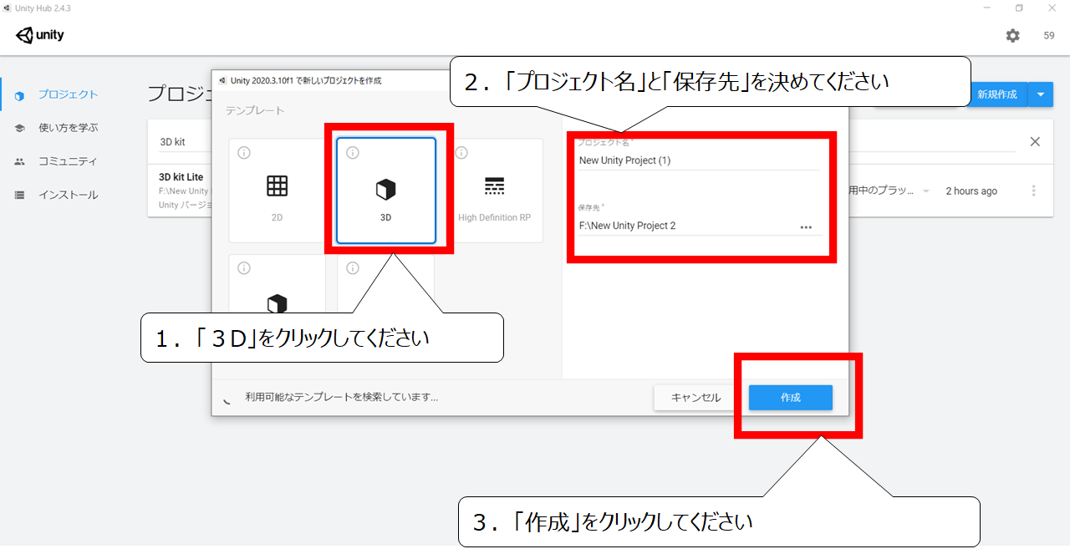Click the 作成 button
The image size is (1070, 549).
click(x=791, y=398)
